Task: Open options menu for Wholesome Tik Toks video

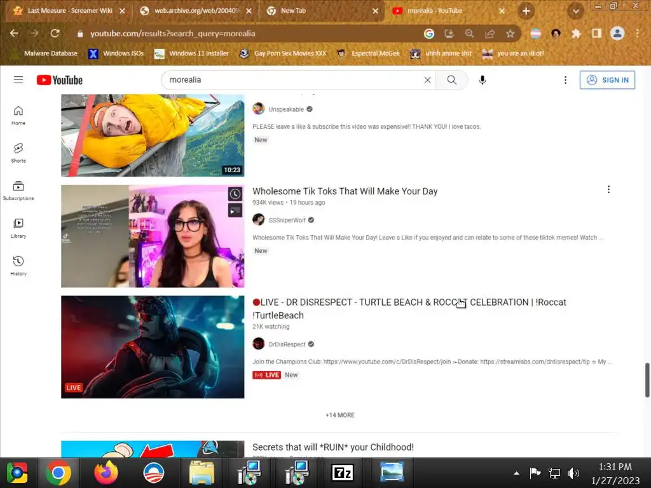Action: 608,189
